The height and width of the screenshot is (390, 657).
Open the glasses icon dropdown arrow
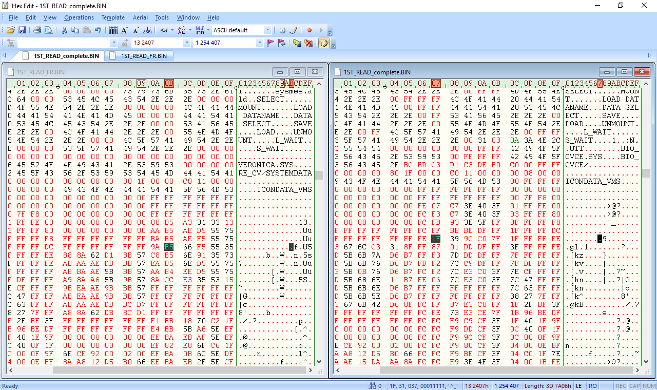click(x=172, y=30)
